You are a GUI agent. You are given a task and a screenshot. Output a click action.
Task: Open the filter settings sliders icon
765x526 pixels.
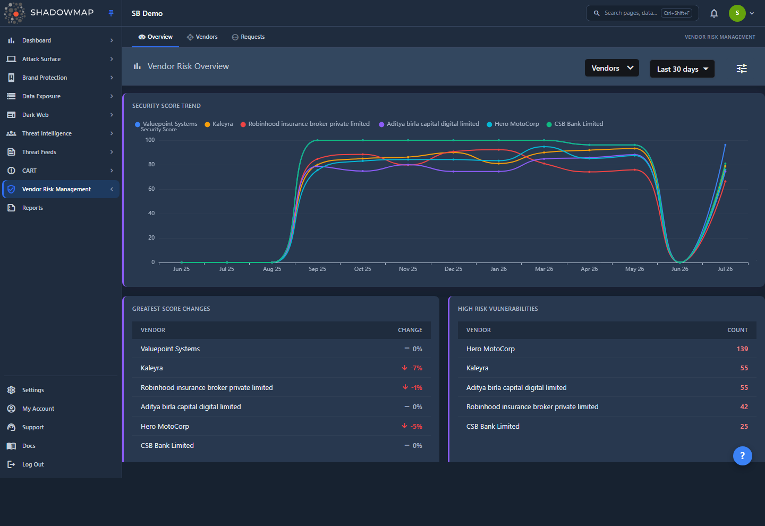(x=742, y=69)
